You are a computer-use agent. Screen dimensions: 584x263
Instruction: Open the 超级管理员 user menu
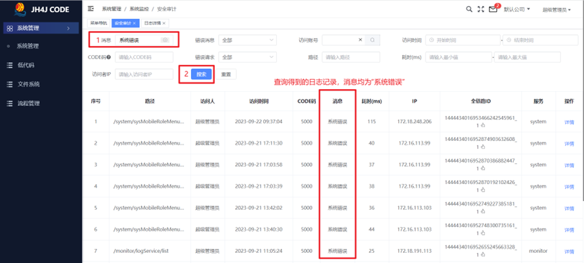coord(556,10)
